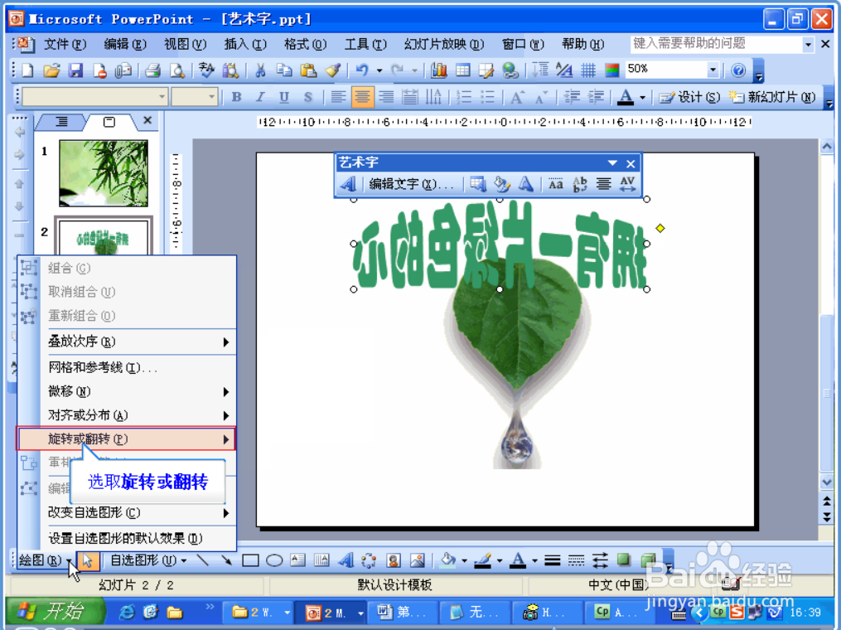Screen dimensions: 841x630
Task: Insert a chart using the chart icon
Action: tap(439, 70)
